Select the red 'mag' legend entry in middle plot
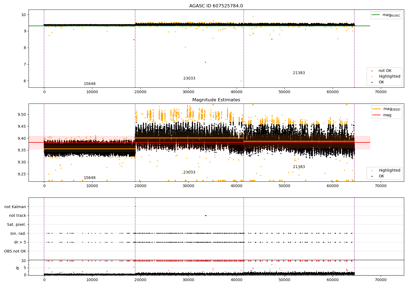This screenshot has height=286, width=408. pyautogui.click(x=382, y=115)
